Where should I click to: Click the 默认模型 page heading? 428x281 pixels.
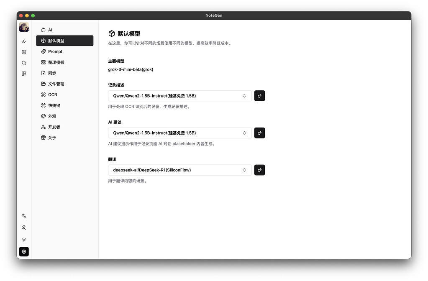click(129, 33)
